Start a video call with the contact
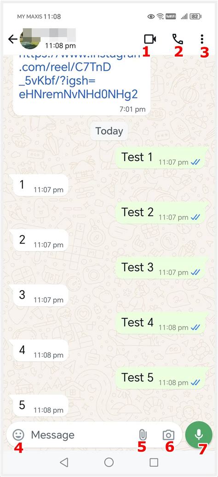This screenshot has height=477, width=218. tap(150, 39)
